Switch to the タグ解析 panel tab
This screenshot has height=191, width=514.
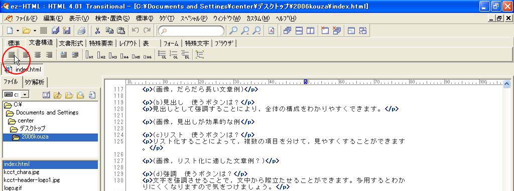pos(35,82)
